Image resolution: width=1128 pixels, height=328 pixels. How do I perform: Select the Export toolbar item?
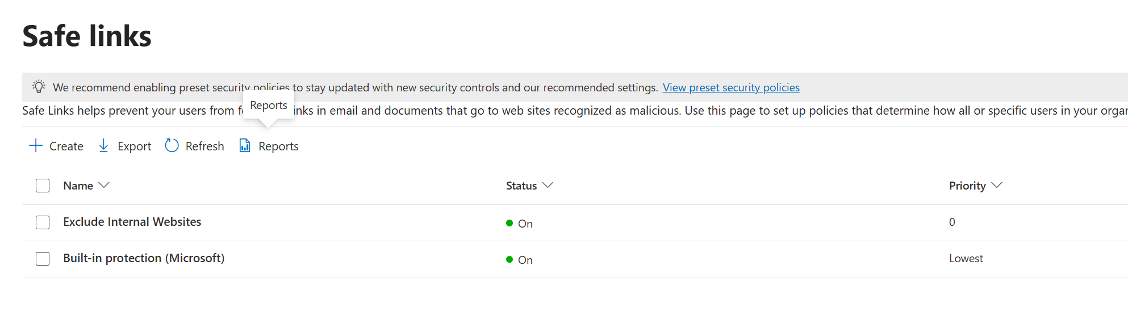(134, 146)
